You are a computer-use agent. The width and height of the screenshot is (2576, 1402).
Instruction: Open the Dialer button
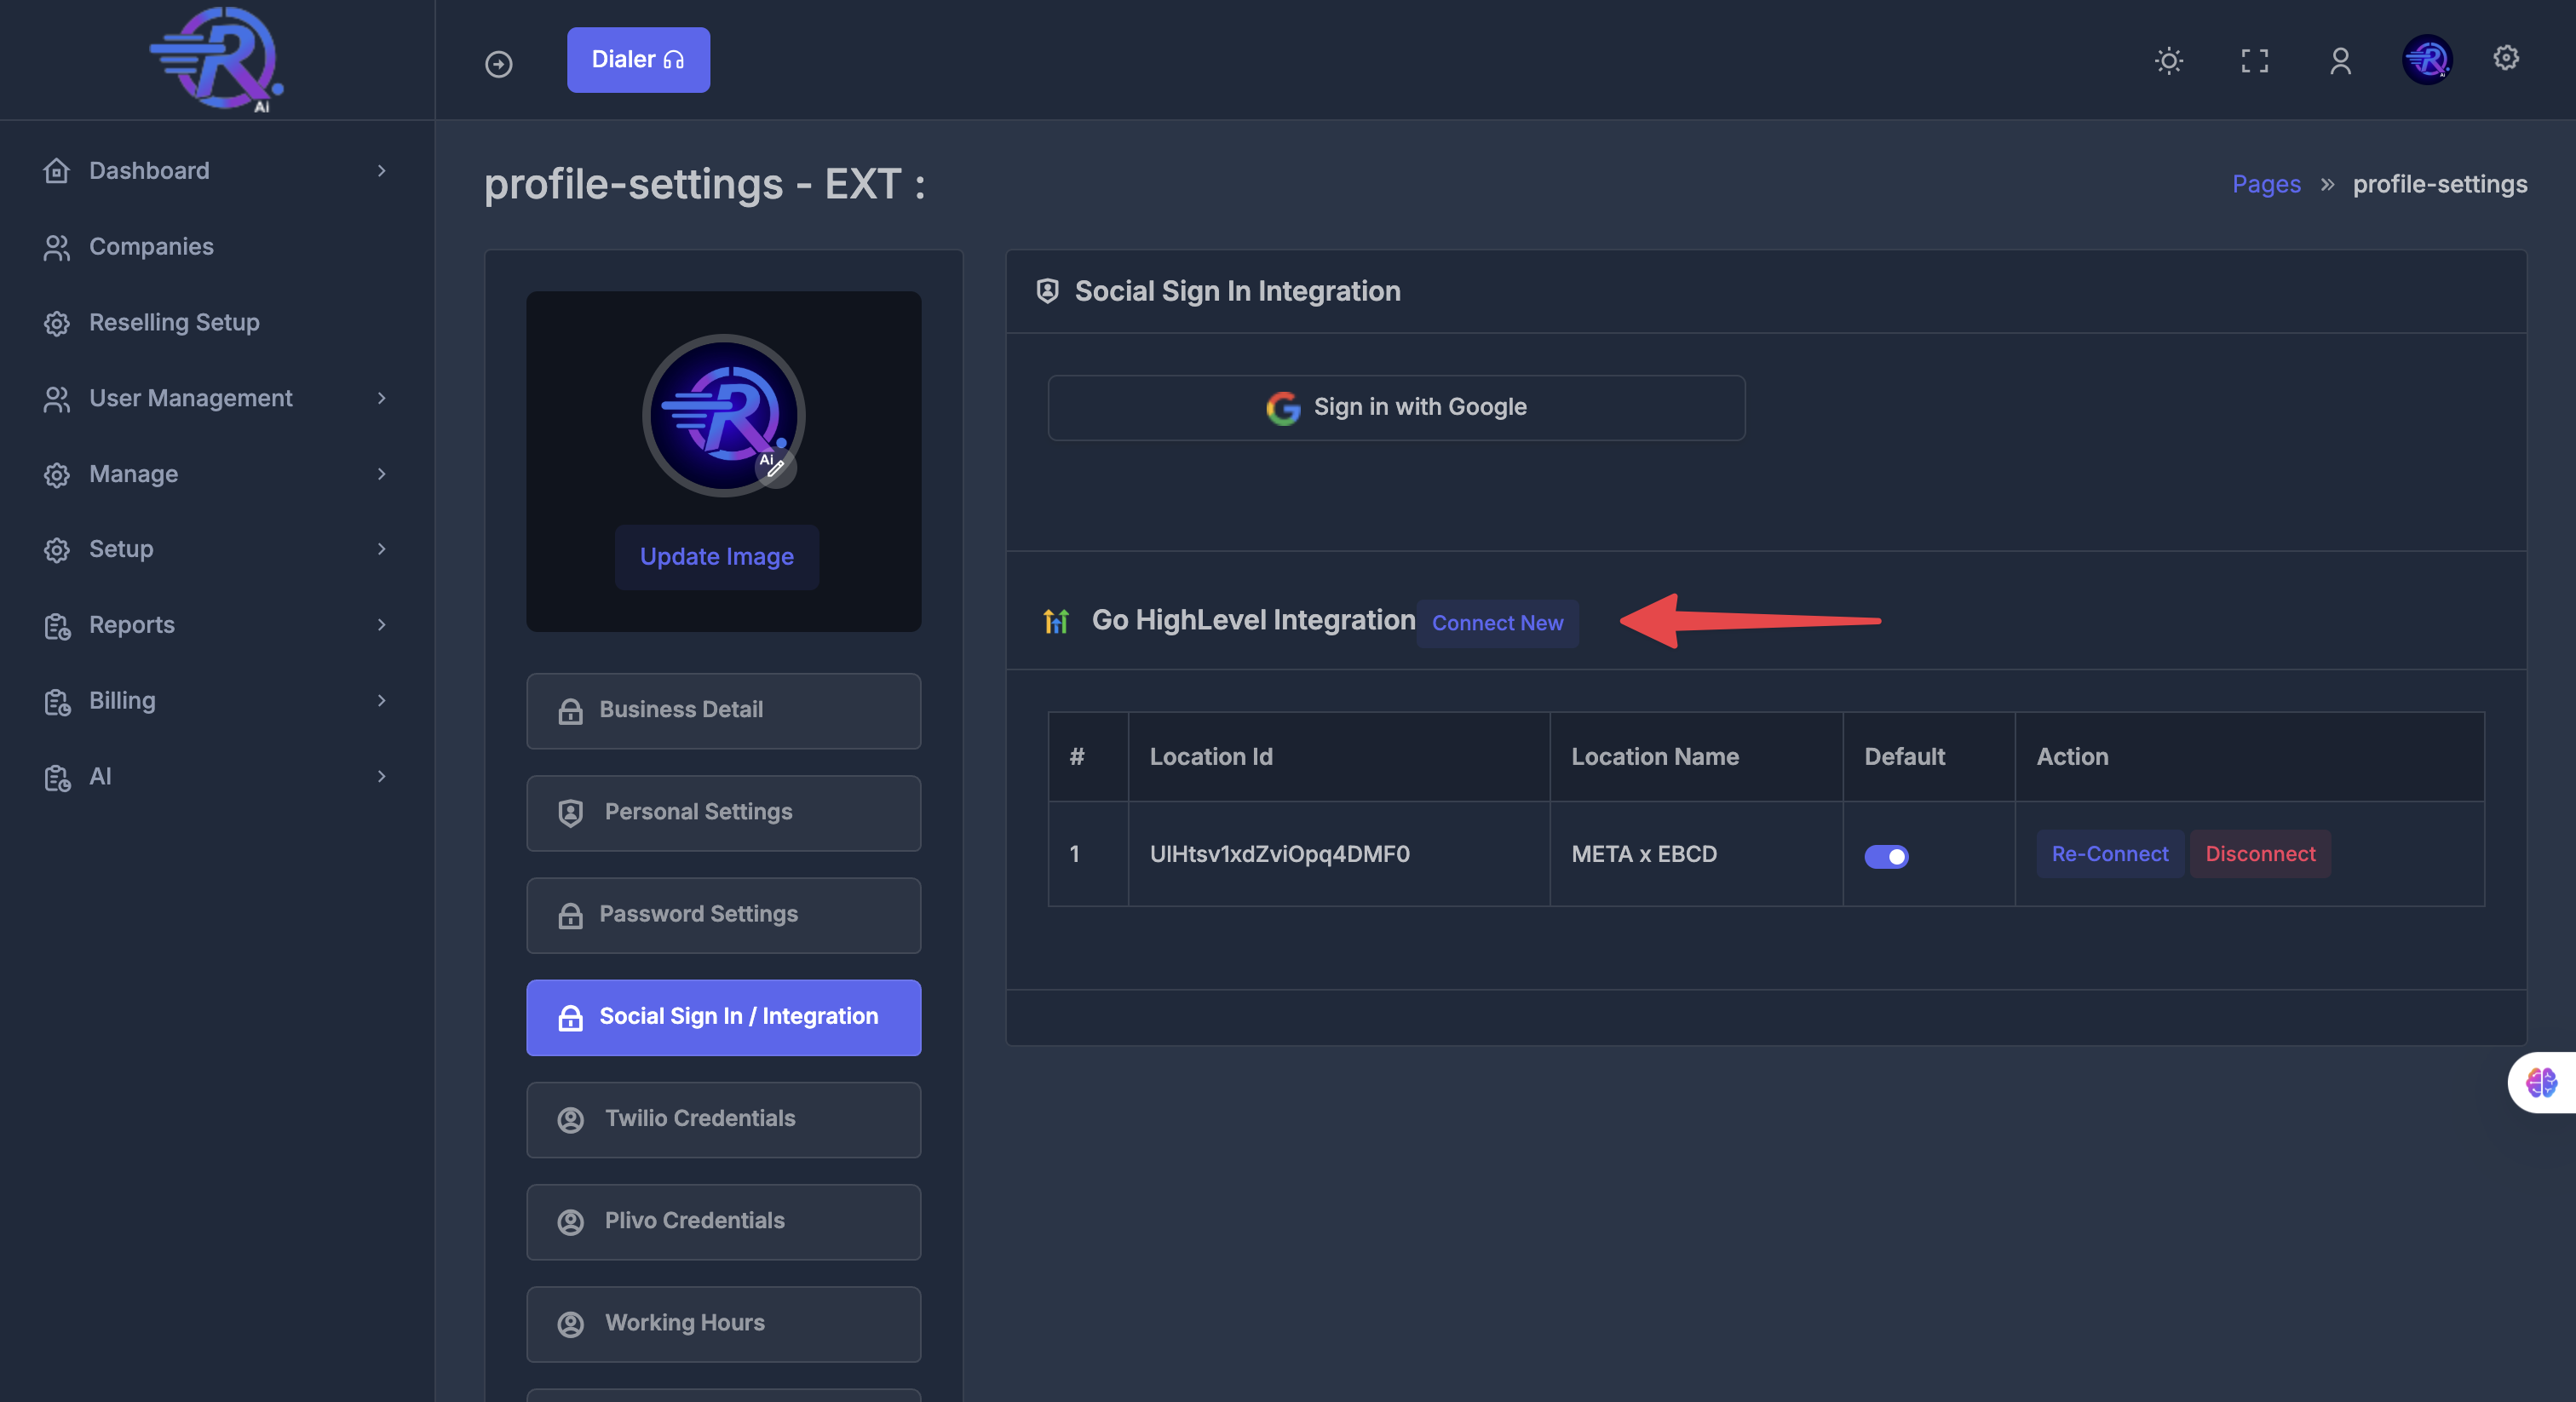click(638, 60)
